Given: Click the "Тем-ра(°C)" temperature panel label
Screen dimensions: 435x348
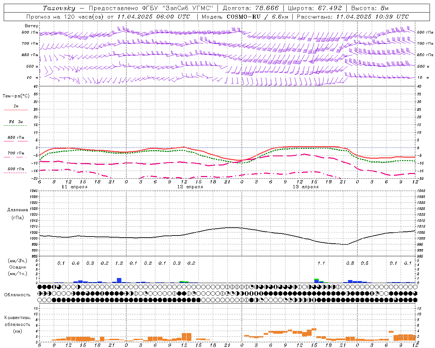Looking at the screenshot, I should click(16, 96).
